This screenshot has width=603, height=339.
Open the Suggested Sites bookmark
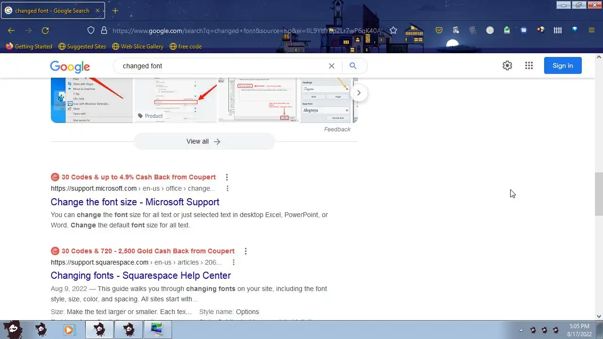(82, 47)
